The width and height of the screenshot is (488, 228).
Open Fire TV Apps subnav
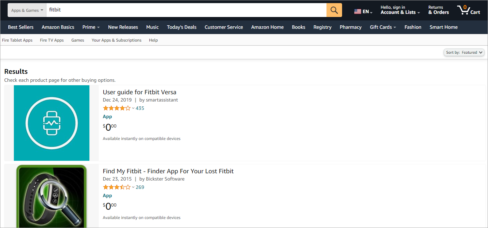[x=52, y=40]
